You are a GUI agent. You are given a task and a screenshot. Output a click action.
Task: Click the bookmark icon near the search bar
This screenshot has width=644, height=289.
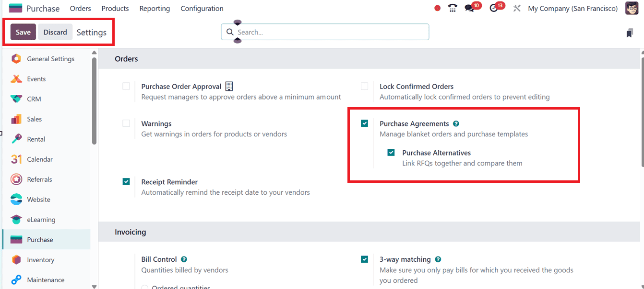(x=630, y=32)
